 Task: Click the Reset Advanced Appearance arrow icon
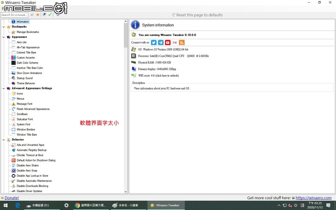pos(14,109)
